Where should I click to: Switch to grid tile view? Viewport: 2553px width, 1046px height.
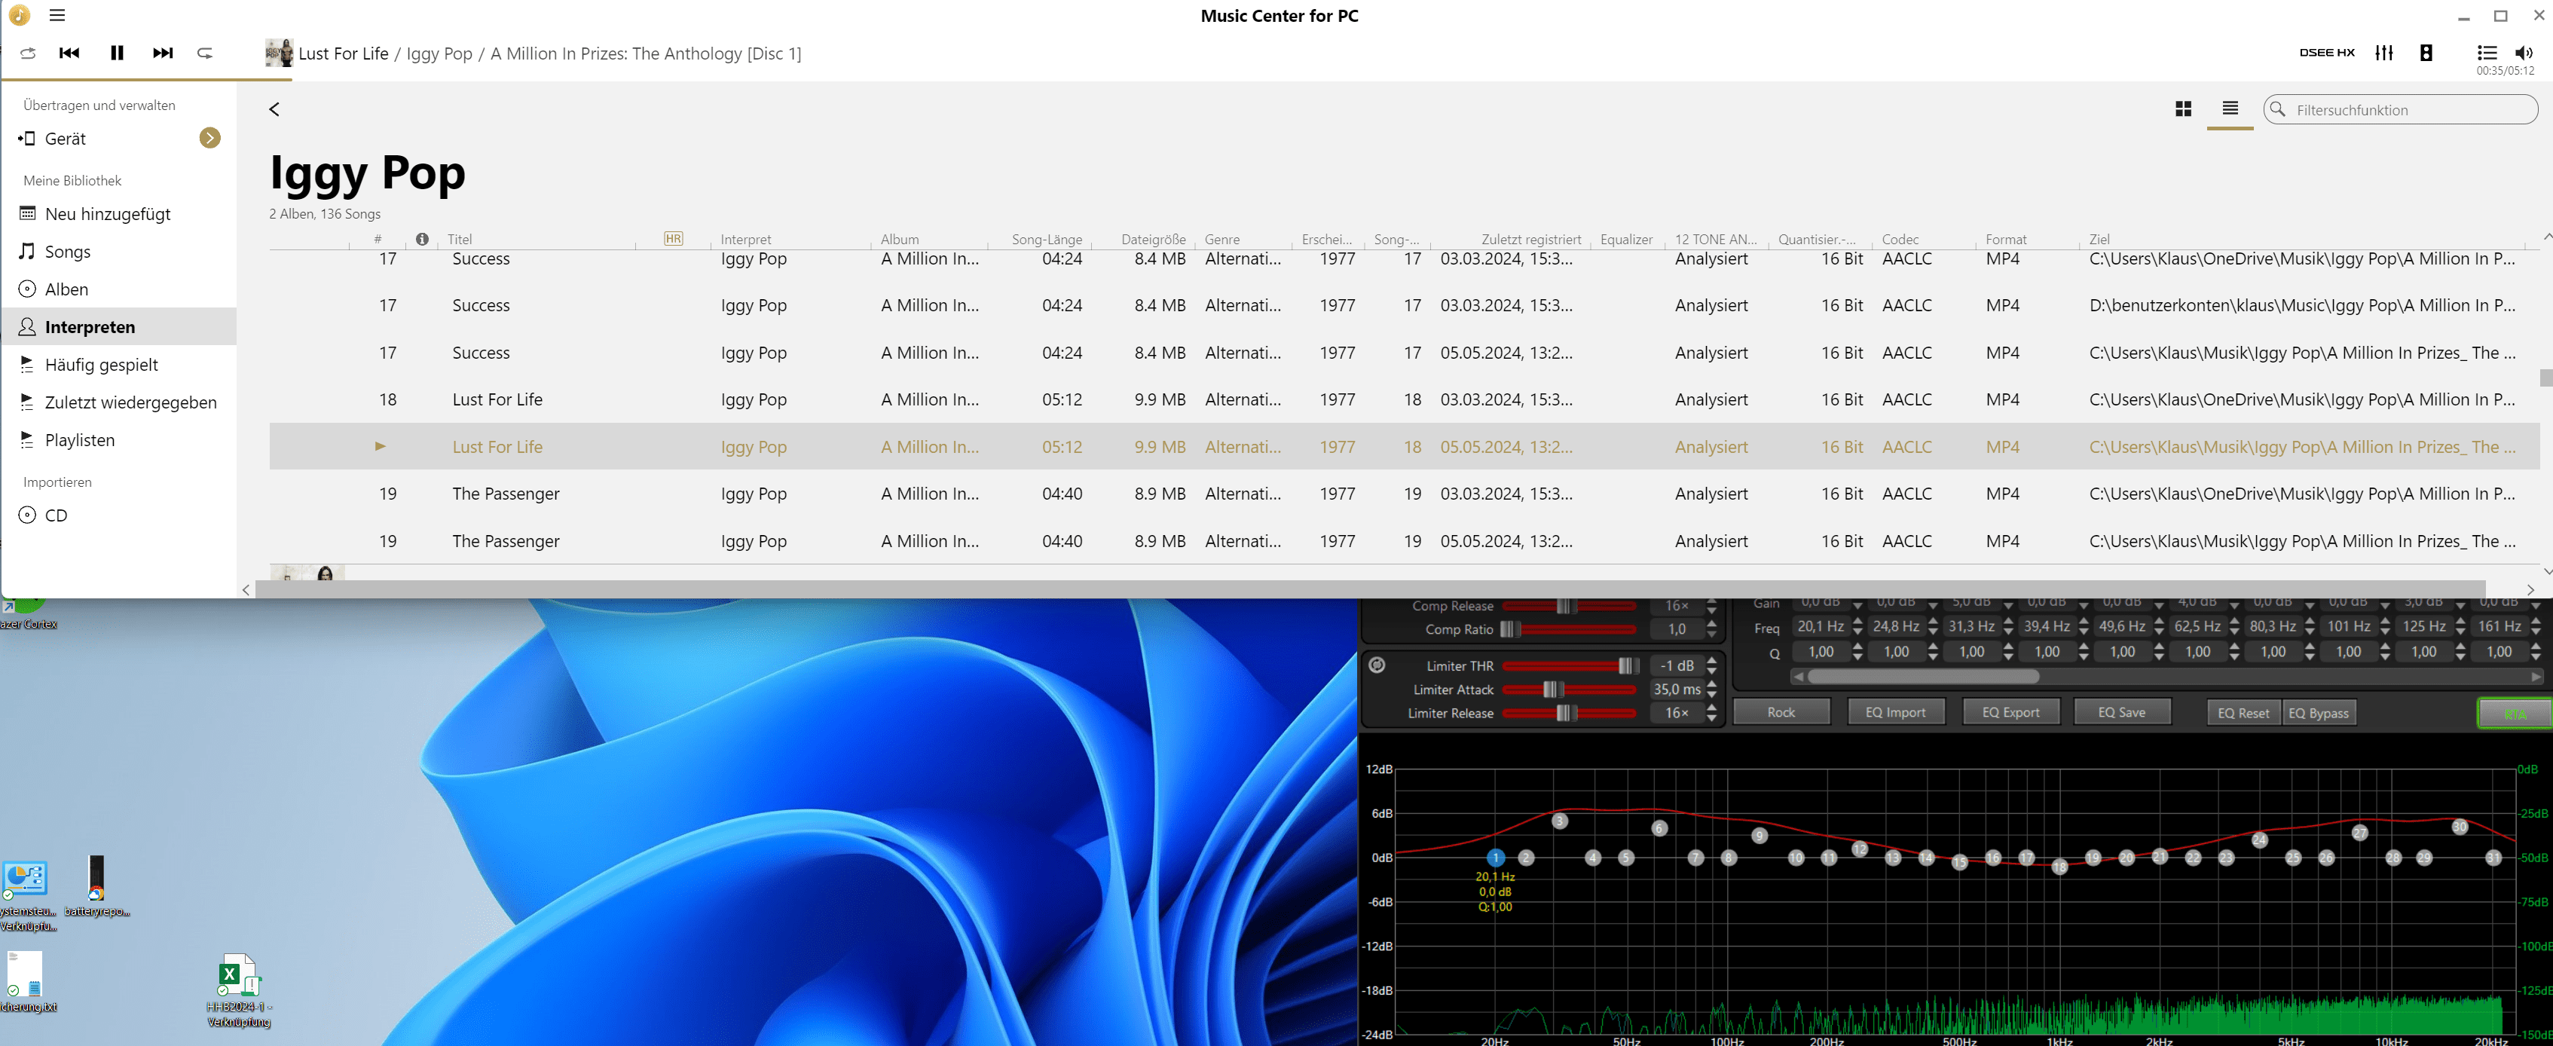[2182, 109]
